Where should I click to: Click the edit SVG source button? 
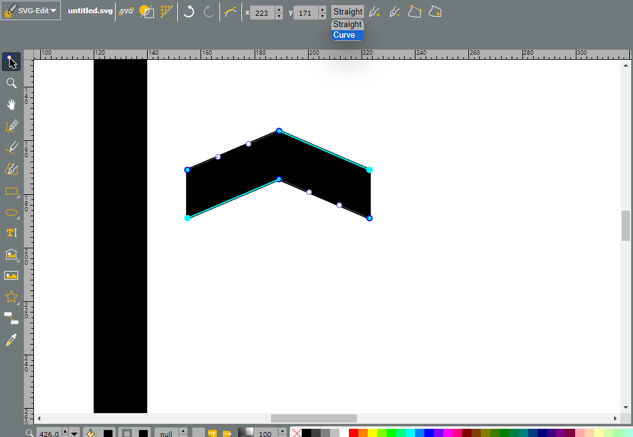(x=126, y=12)
